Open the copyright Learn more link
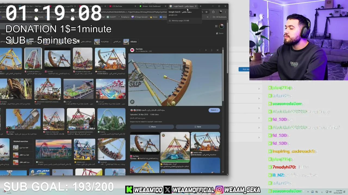Image resolution: width=348 pixels, height=195 pixels. [x=158, y=122]
